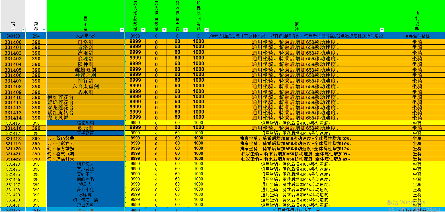Click the 六合太虚剑 cell
Image resolution: width=445 pixels, height=212 pixels.
[85, 87]
